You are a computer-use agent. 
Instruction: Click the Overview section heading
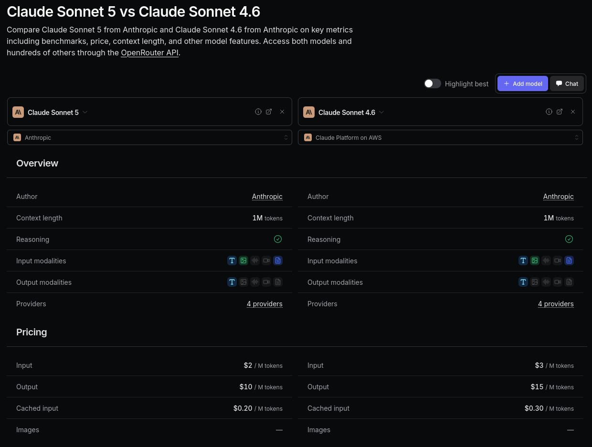point(37,163)
